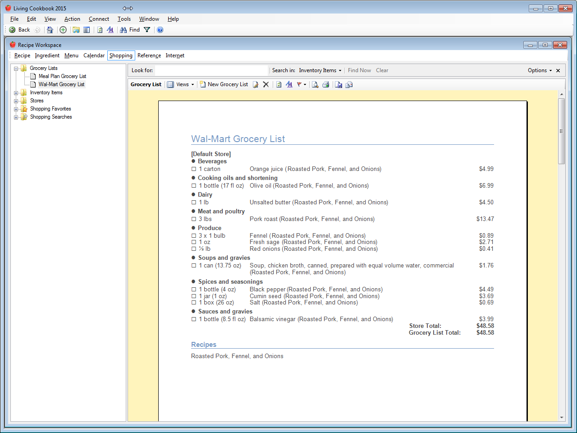577x433 pixels.
Task: Expand the Stores tree node
Action: (16, 101)
